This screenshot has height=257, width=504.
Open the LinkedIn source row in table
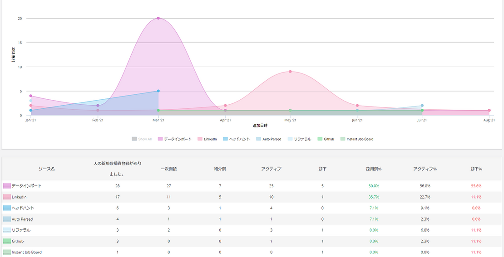point(19,197)
